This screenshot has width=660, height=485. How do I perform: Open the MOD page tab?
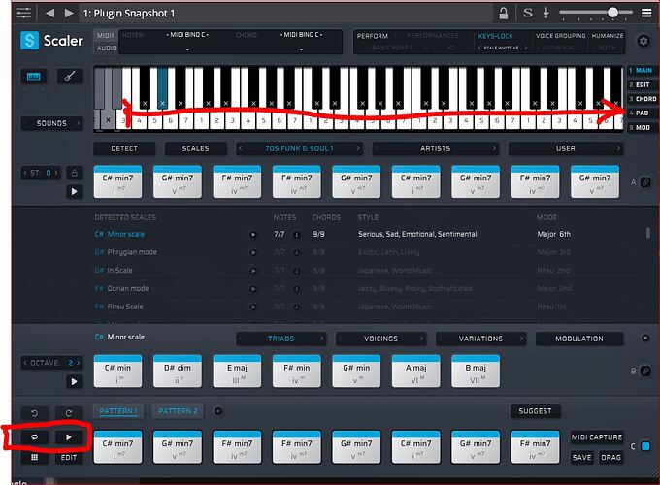click(x=642, y=127)
